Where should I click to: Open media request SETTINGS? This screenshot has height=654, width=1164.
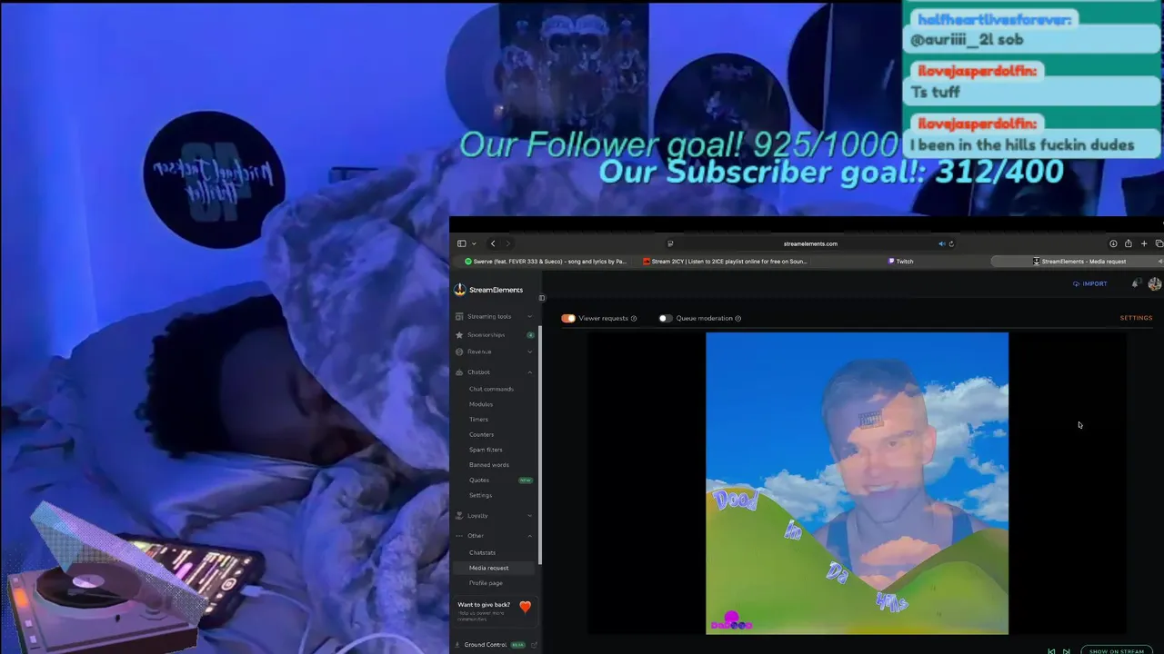tap(1136, 318)
